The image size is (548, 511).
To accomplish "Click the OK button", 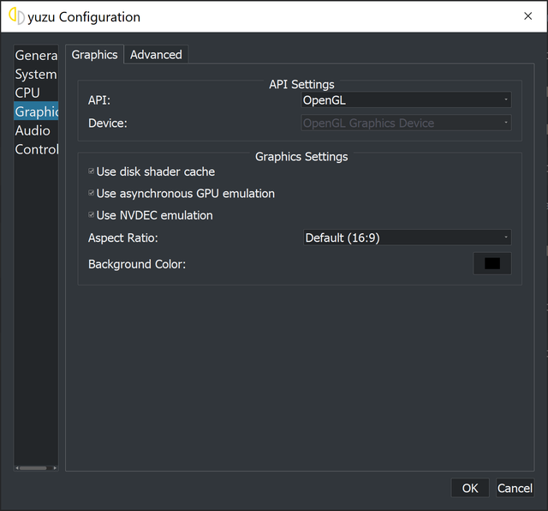I will 470,488.
